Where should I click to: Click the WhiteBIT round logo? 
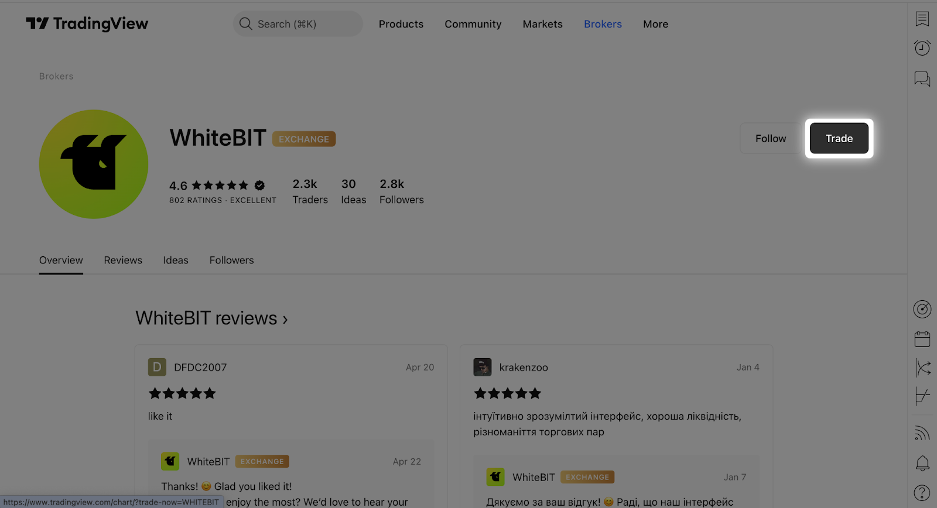pos(94,164)
